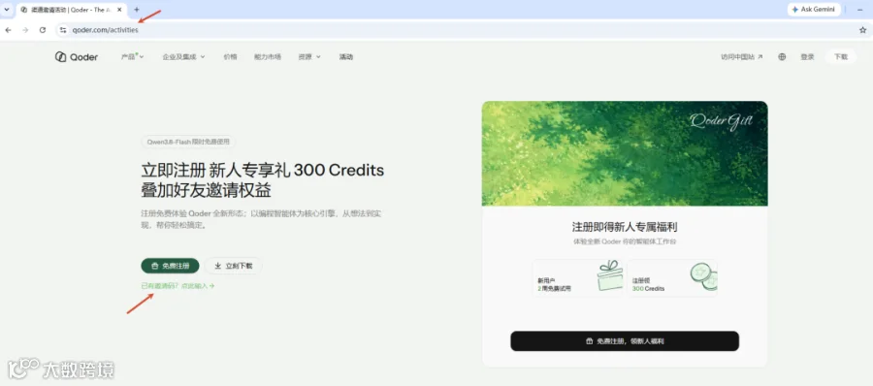Click the Qoder Gift forest banner image

(625, 153)
